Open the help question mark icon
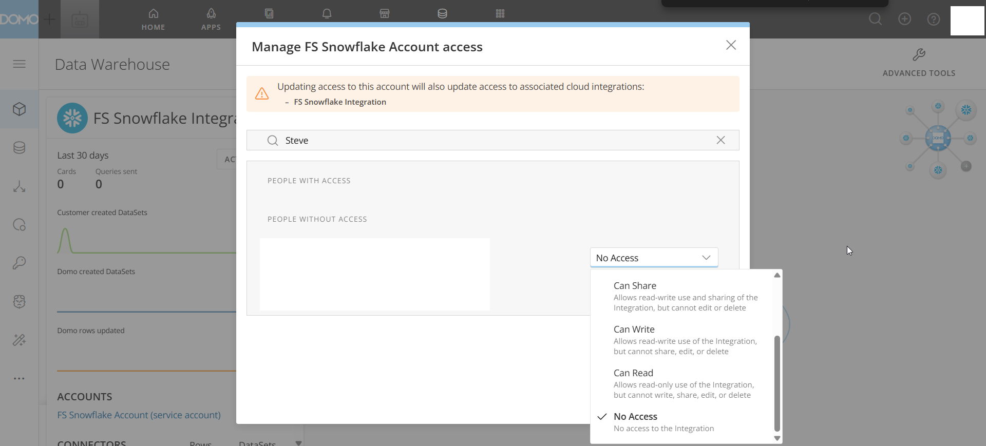 (x=934, y=20)
